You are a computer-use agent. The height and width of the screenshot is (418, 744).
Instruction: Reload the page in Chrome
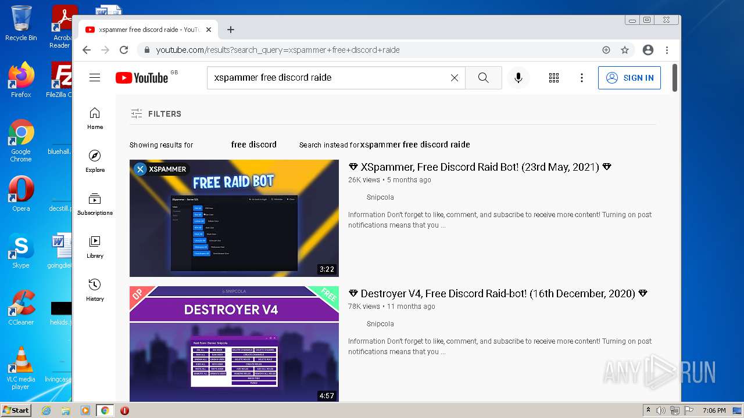tap(124, 50)
